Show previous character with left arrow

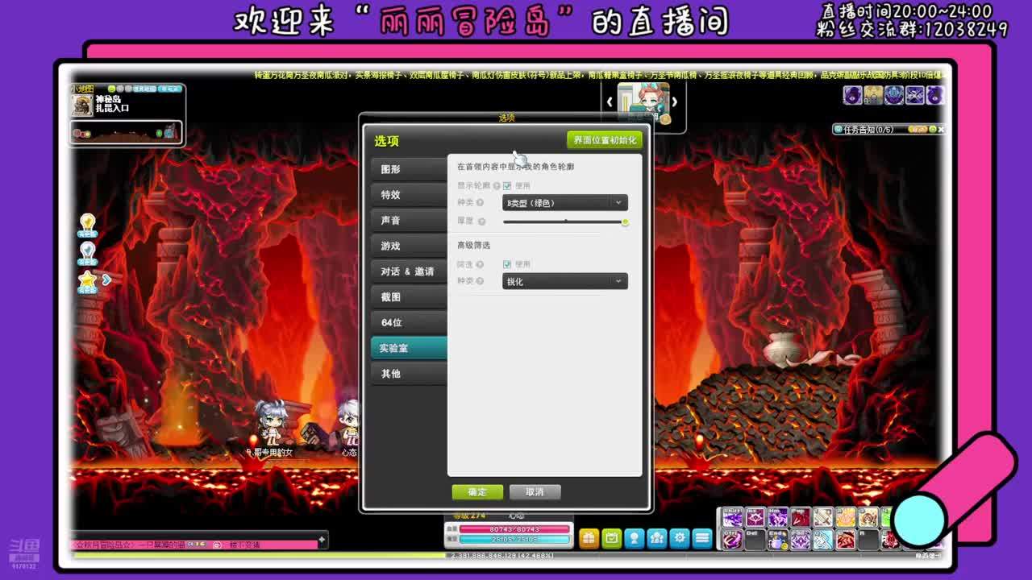click(x=610, y=101)
